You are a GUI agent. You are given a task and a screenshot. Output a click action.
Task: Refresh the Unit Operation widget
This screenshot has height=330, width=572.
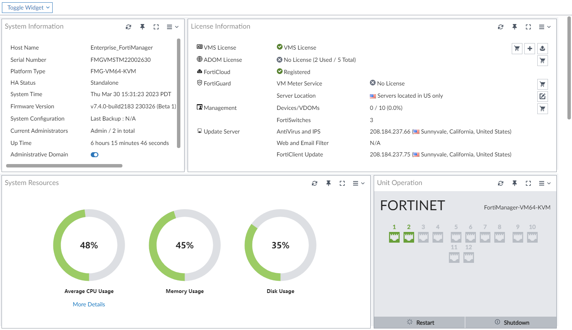pos(500,183)
